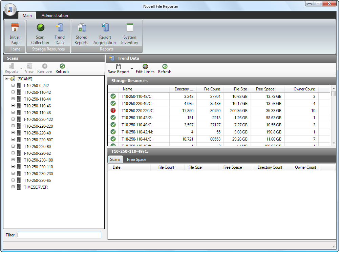
Task: Open Trend Data from the ribbon
Action: 60,28
